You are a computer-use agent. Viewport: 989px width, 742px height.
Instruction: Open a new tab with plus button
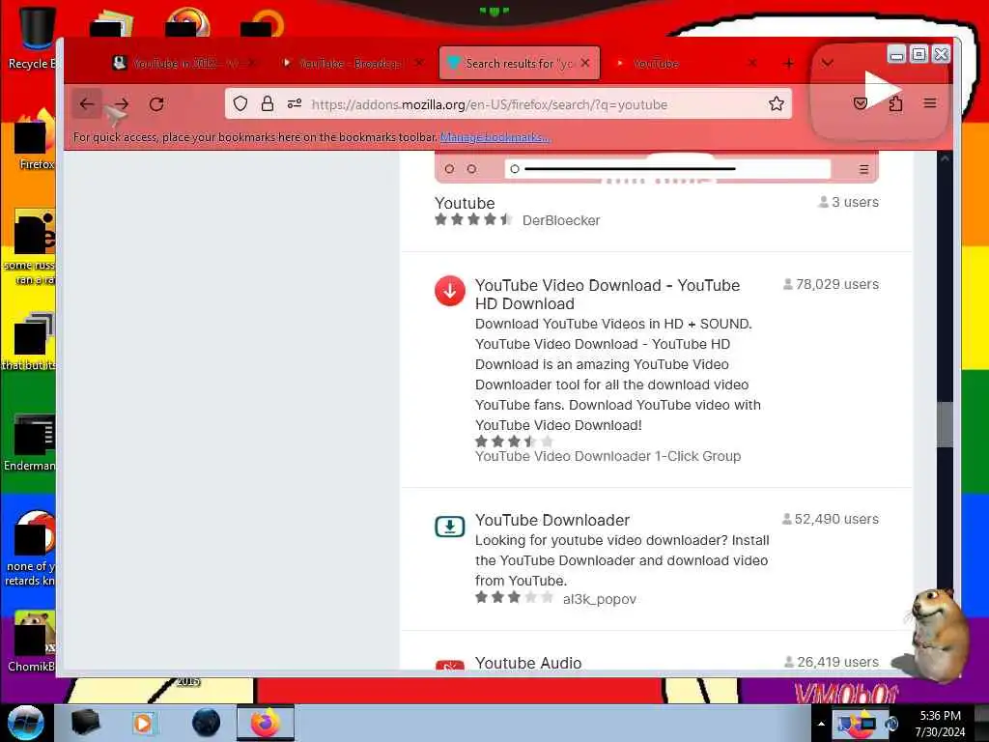788,63
